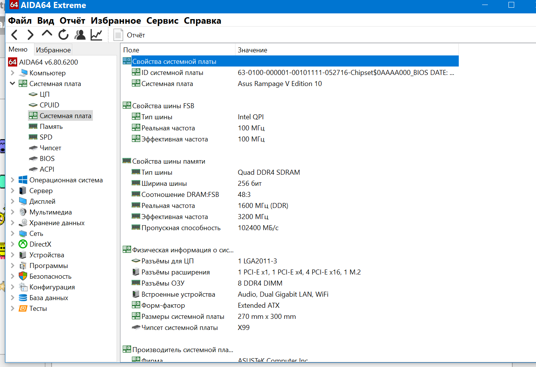Expand the DirectX tree node
Screen dimensions: 536x367
tap(13, 244)
